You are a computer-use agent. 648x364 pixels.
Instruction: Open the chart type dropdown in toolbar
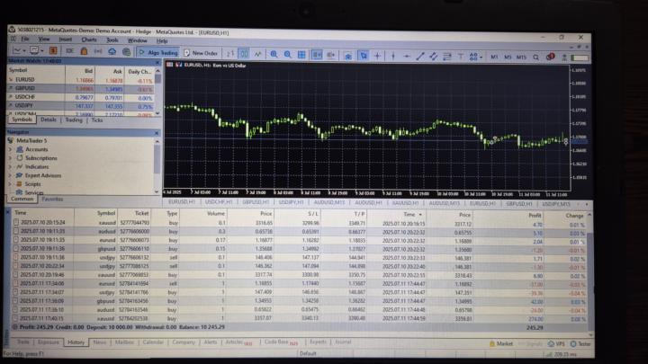19,50
